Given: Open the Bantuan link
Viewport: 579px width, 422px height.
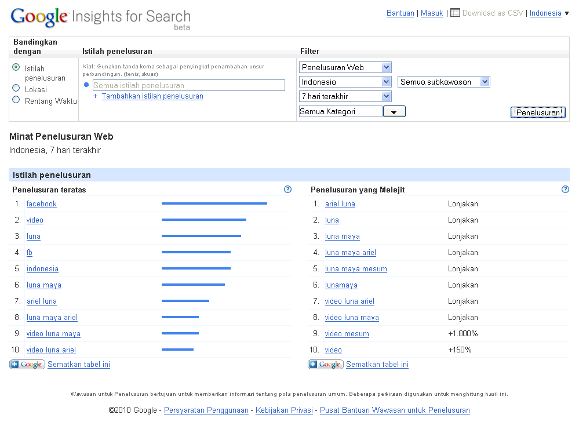Looking at the screenshot, I should (400, 13).
